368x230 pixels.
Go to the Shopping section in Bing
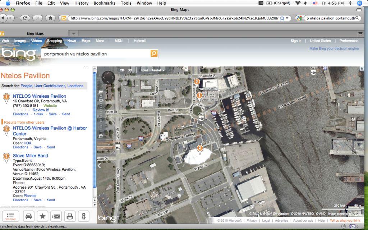(54, 41)
